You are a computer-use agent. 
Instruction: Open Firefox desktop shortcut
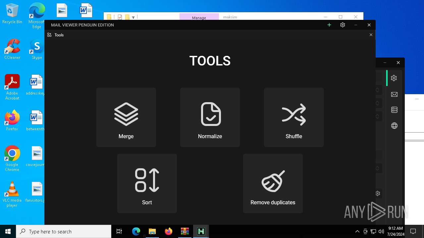(12, 121)
